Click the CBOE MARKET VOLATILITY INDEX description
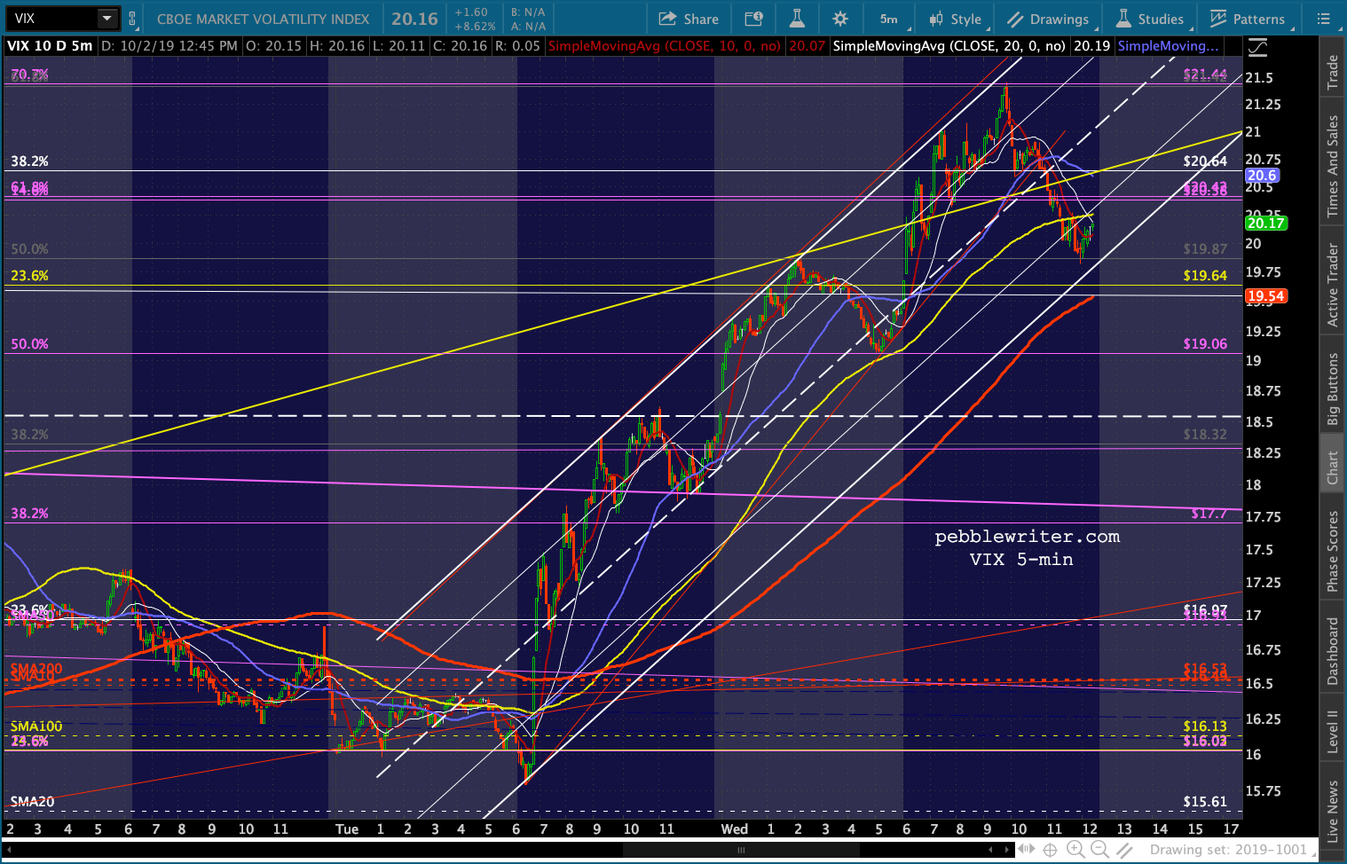The height and width of the screenshot is (864, 1347). pos(263,19)
